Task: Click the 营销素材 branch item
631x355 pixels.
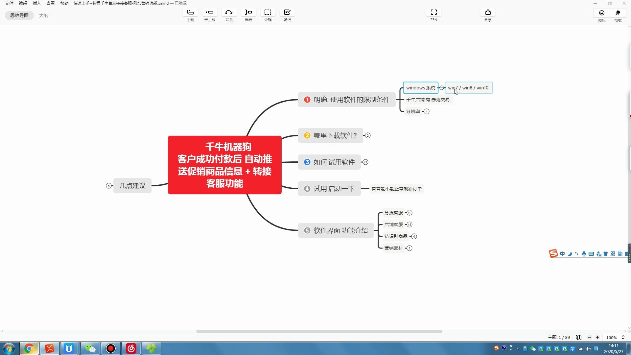Action: pyautogui.click(x=393, y=248)
